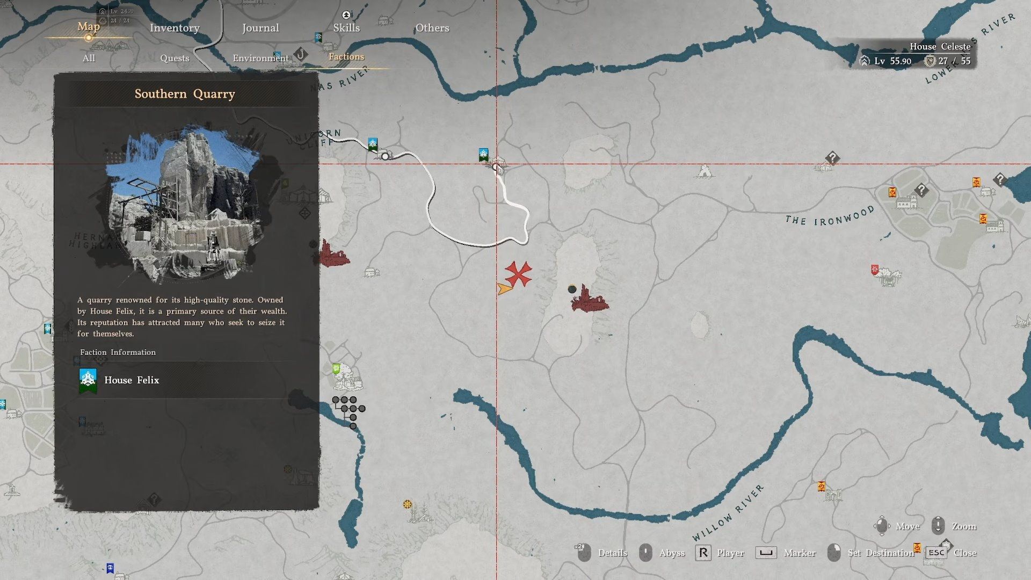The width and height of the screenshot is (1031, 580).
Task: Switch to the Journal tab
Action: coord(260,28)
